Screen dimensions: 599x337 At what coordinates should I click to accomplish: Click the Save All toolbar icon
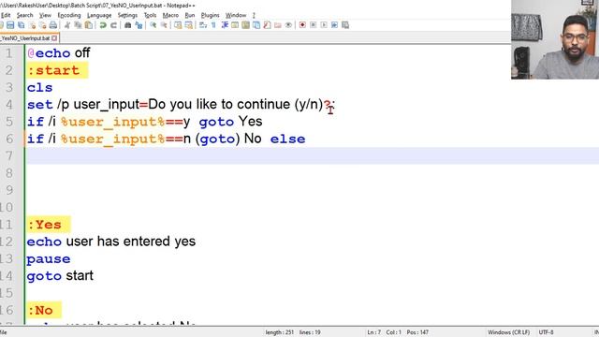(21, 25)
